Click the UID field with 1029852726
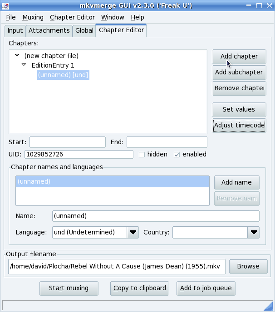275x312 pixels. tap(79, 154)
